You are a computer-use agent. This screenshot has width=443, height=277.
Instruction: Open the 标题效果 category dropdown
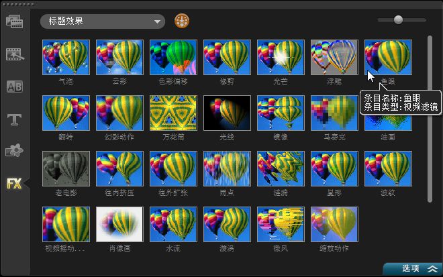pyautogui.click(x=102, y=21)
